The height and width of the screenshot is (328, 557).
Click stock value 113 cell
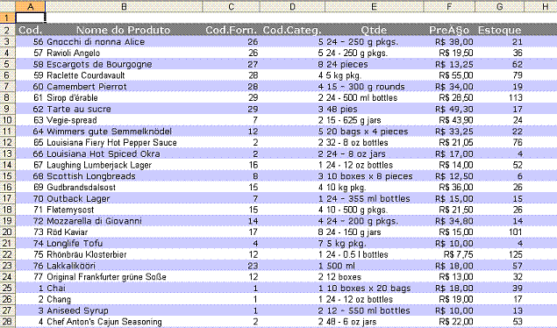pos(499,97)
